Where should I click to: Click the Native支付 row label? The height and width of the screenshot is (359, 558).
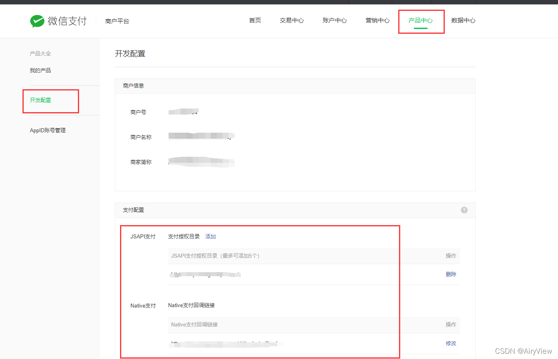tap(143, 306)
